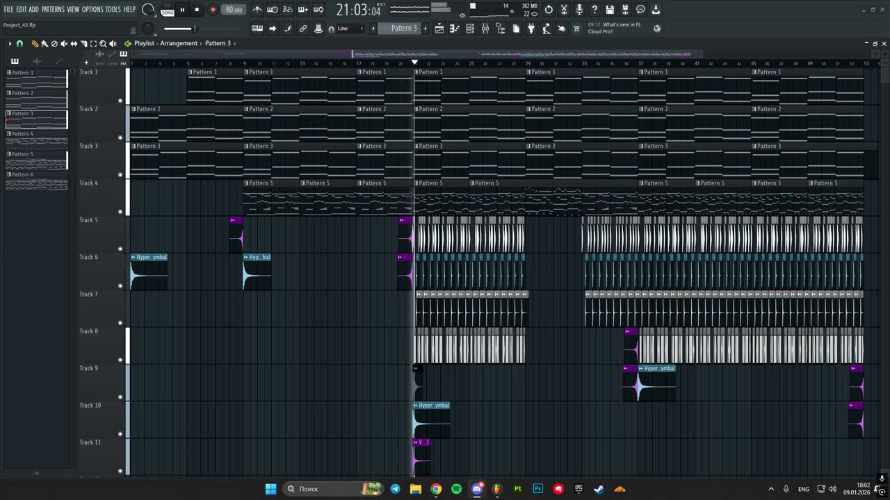This screenshot has width=890, height=500.
Task: Click the one-click audio recording microphone
Action: tap(579, 10)
